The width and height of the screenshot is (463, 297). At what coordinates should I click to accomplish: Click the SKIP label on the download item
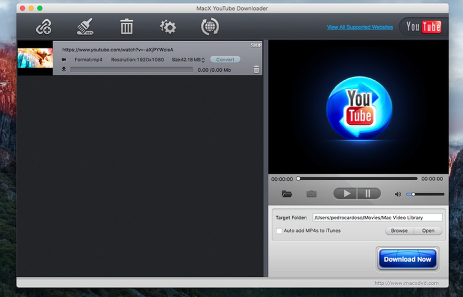point(256,45)
